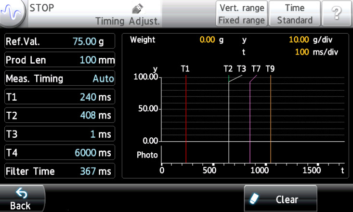Toggle the Time Standard setting

(x=295, y=14)
